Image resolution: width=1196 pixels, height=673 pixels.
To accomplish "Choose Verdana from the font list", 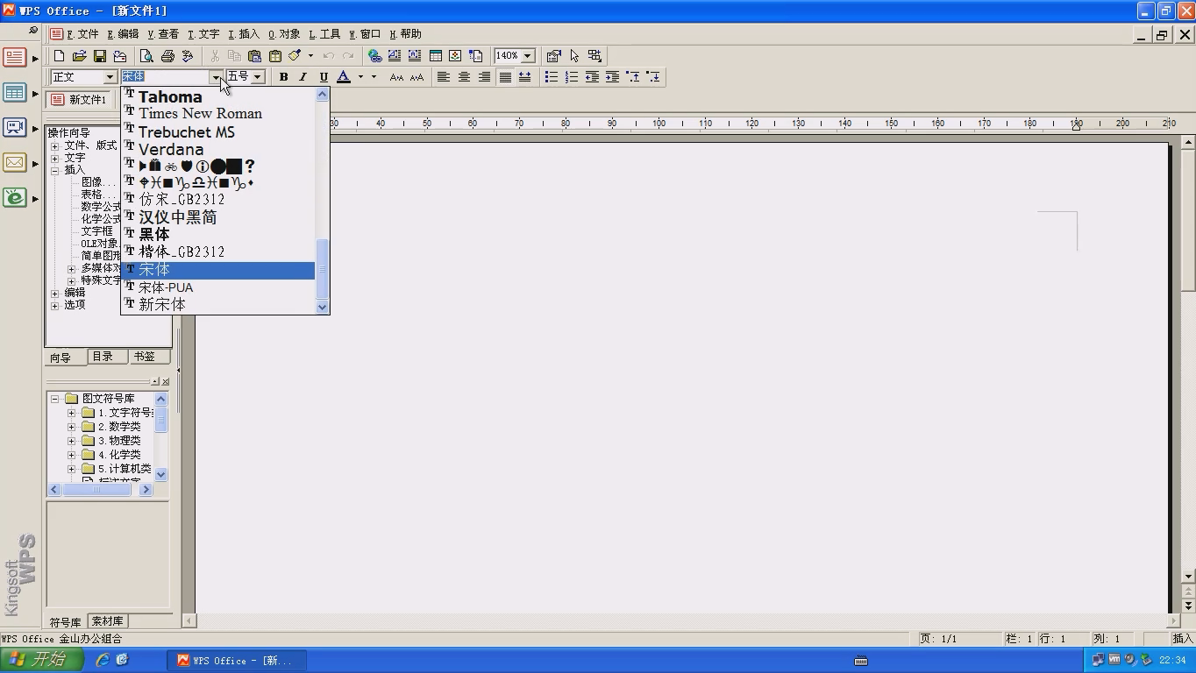I will pos(218,149).
